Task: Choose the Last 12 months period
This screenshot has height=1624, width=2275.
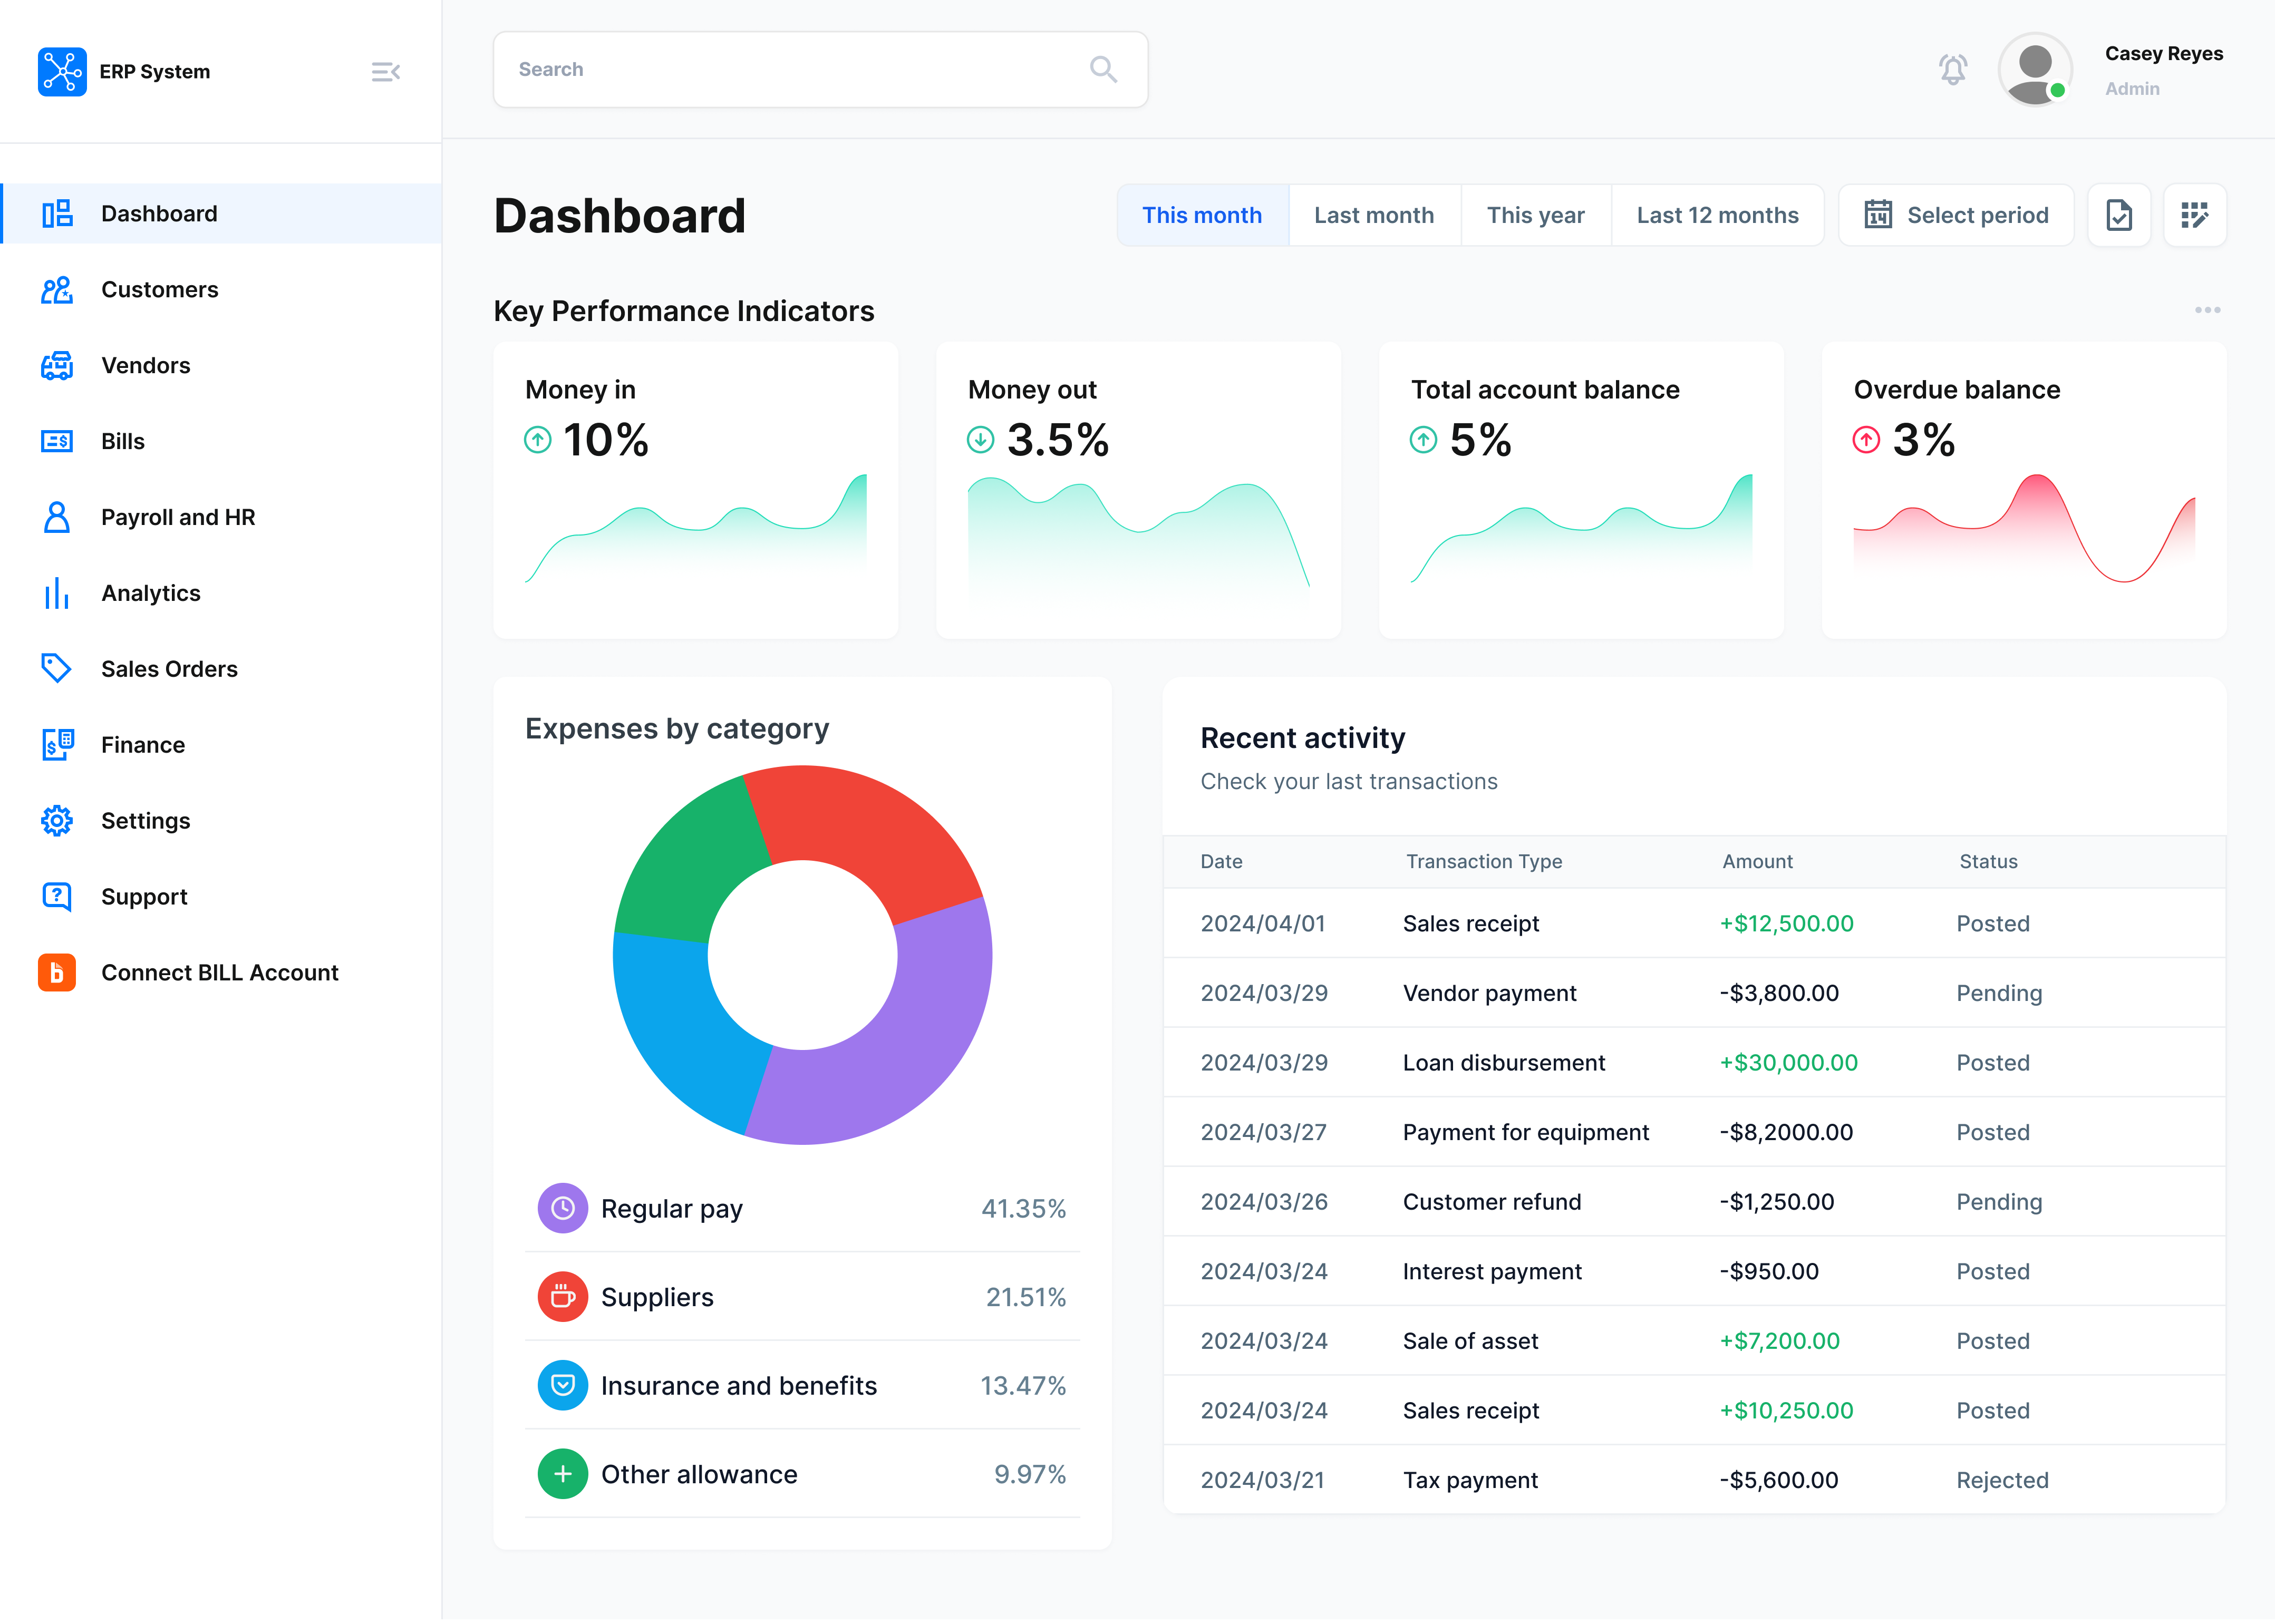Action: click(x=1717, y=215)
